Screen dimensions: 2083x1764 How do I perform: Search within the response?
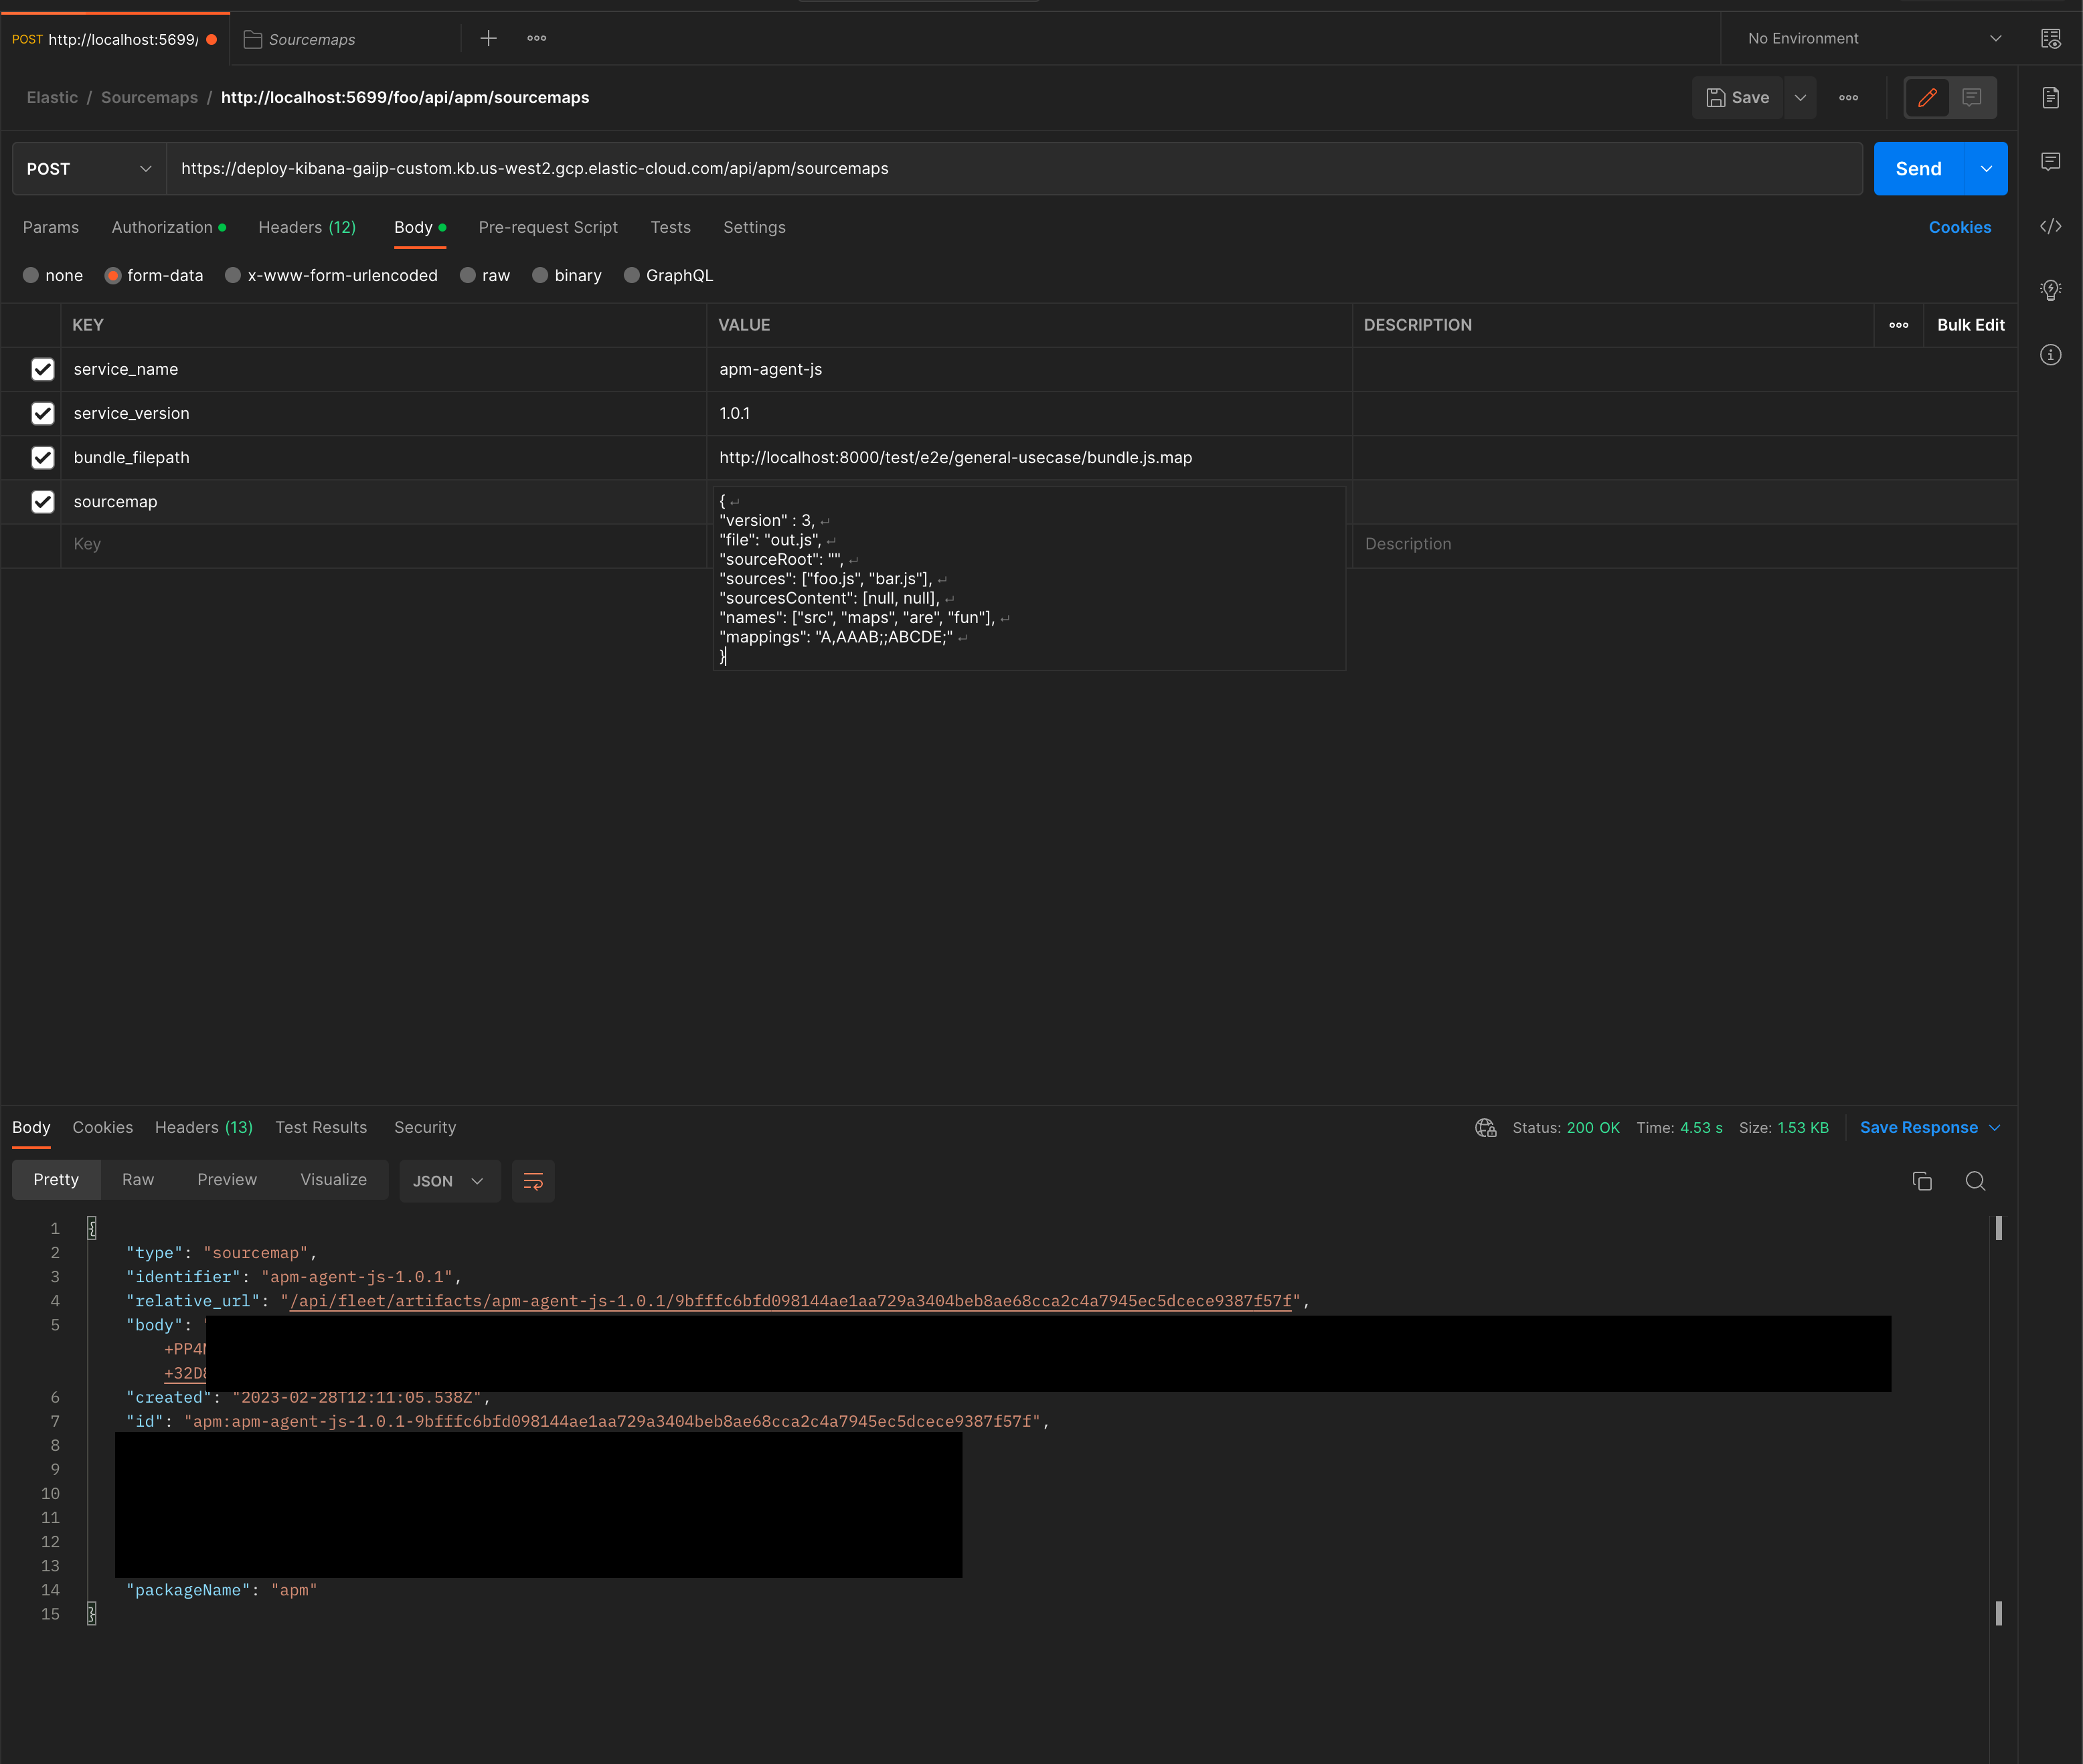pos(1975,1181)
